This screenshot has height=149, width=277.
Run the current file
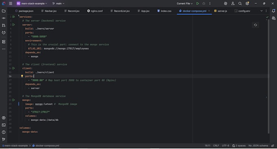tap(198, 4)
